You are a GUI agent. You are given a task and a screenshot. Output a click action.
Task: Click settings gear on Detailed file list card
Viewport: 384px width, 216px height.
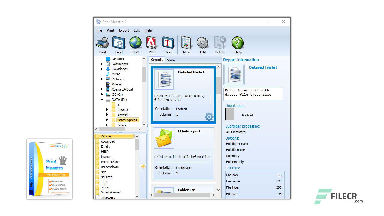pyautogui.click(x=209, y=117)
